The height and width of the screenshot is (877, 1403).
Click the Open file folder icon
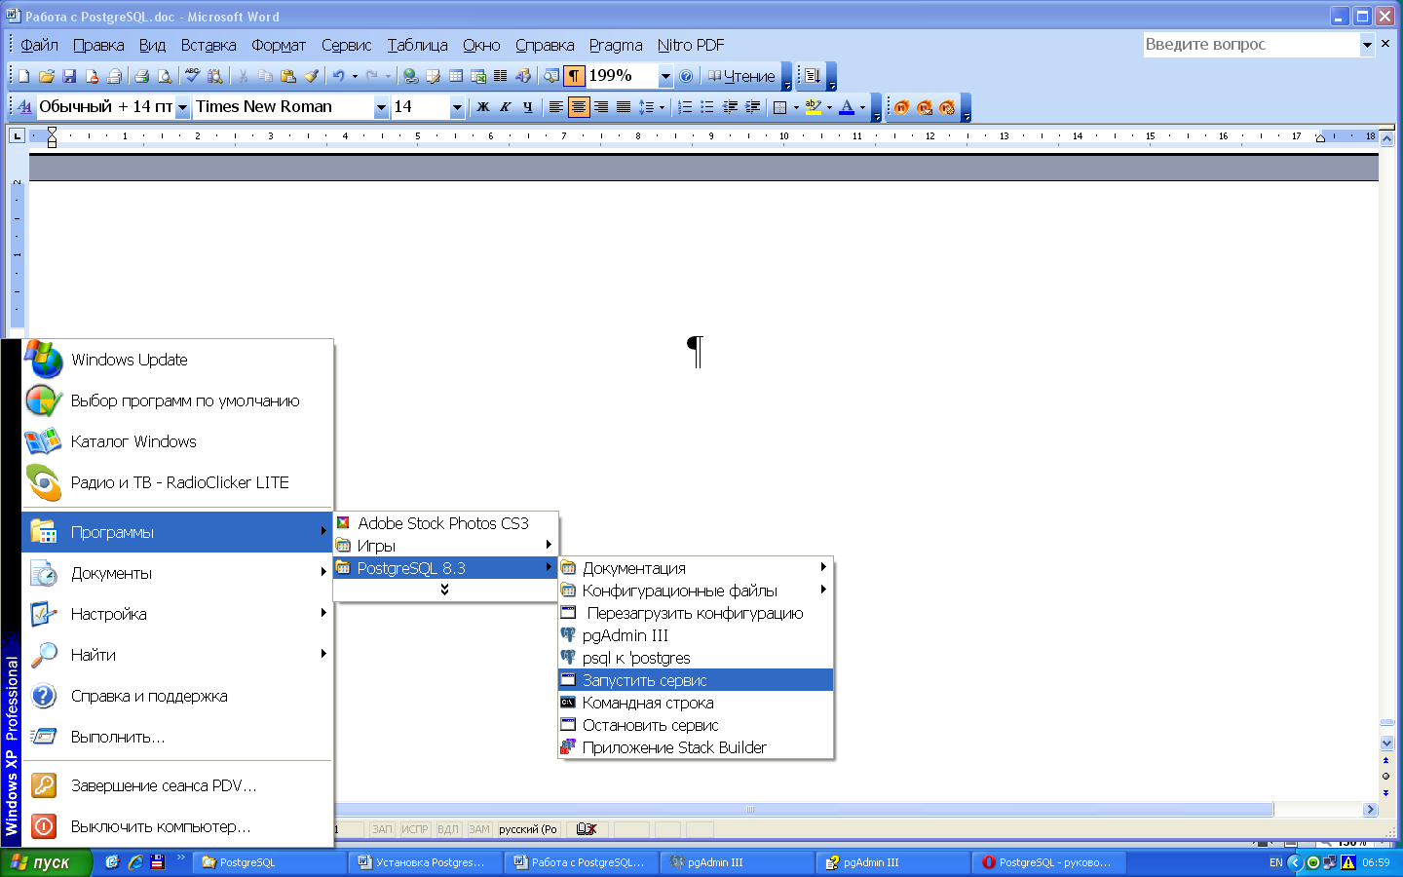[46, 76]
